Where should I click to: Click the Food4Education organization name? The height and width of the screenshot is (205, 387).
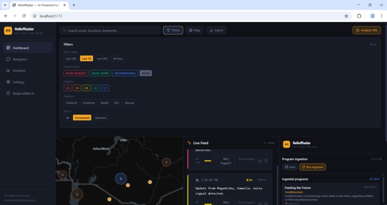(x=294, y=192)
